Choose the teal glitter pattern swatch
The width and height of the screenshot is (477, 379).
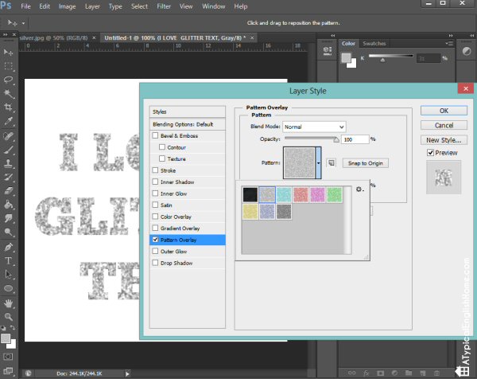[x=284, y=195]
